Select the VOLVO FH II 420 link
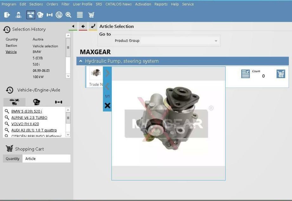Screen dimensions: 292x201 pyautogui.click(x=25, y=124)
